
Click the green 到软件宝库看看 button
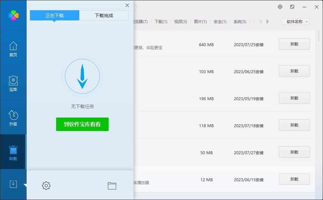pyautogui.click(x=82, y=125)
